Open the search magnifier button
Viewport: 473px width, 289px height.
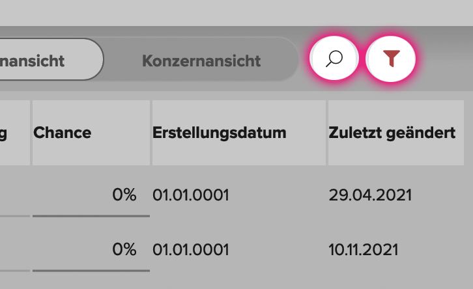tap(334, 58)
